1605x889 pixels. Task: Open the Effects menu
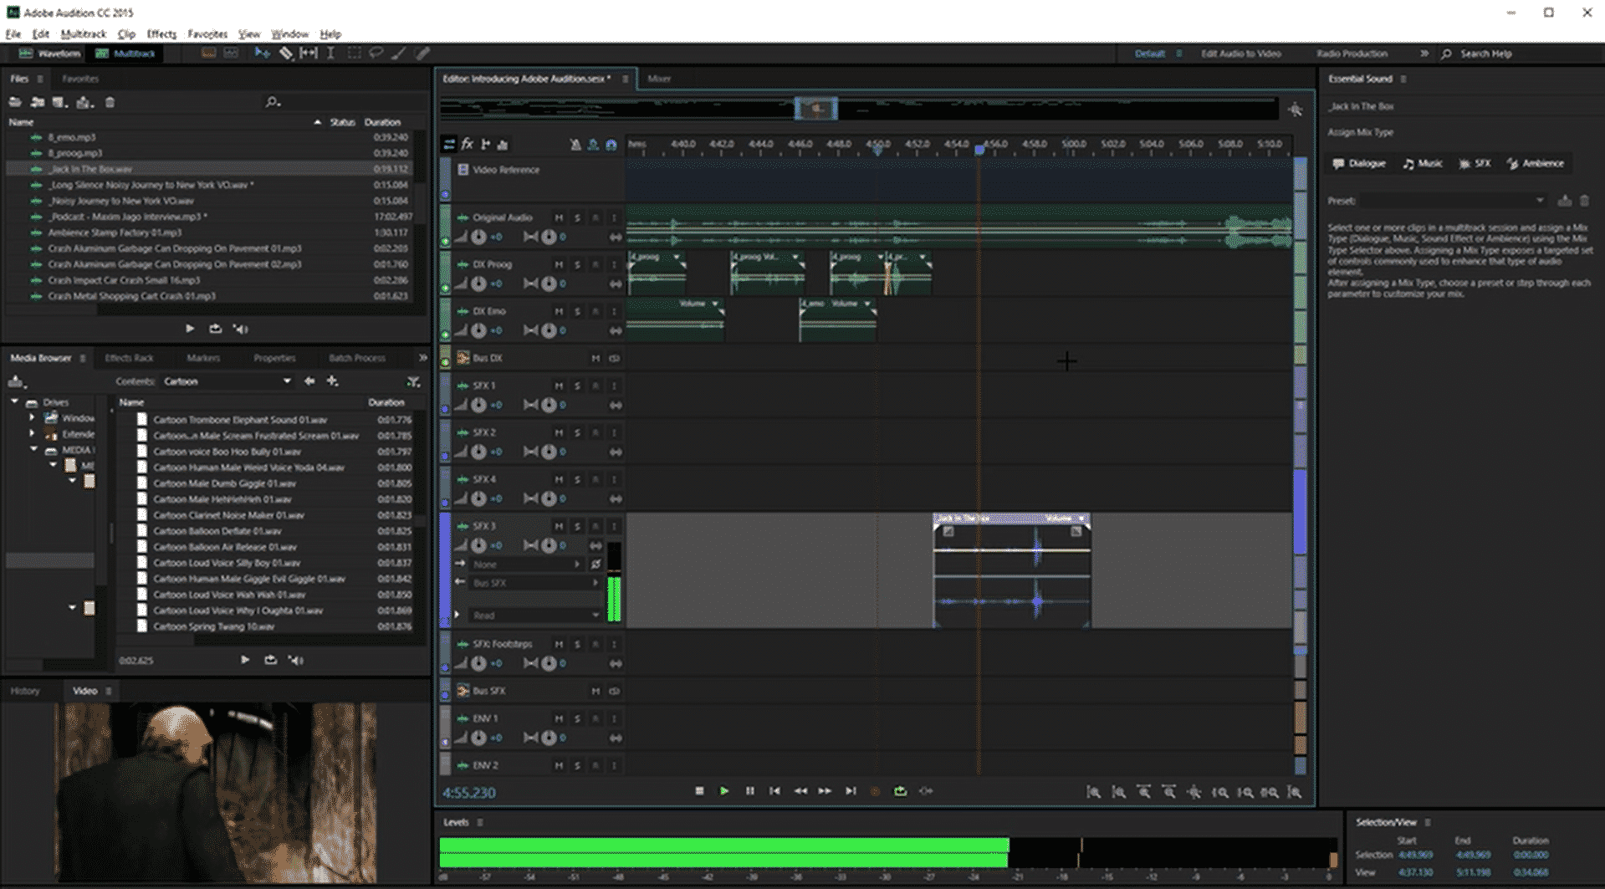[161, 34]
